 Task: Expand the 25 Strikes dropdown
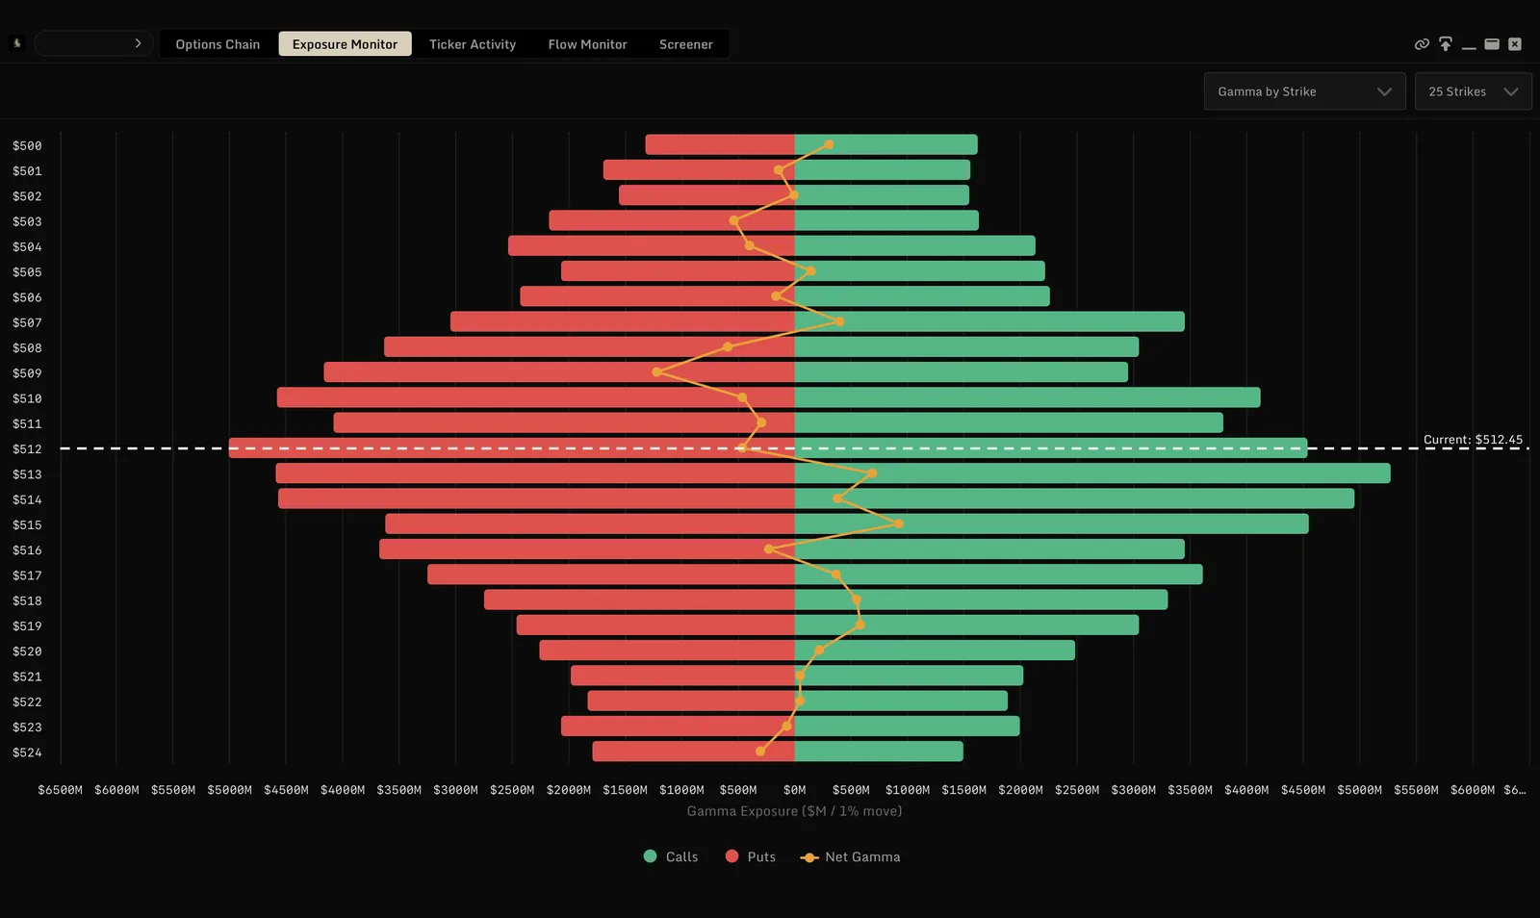(1473, 91)
